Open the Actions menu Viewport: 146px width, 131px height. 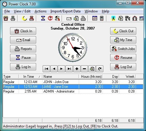pyautogui.click(x=41, y=11)
